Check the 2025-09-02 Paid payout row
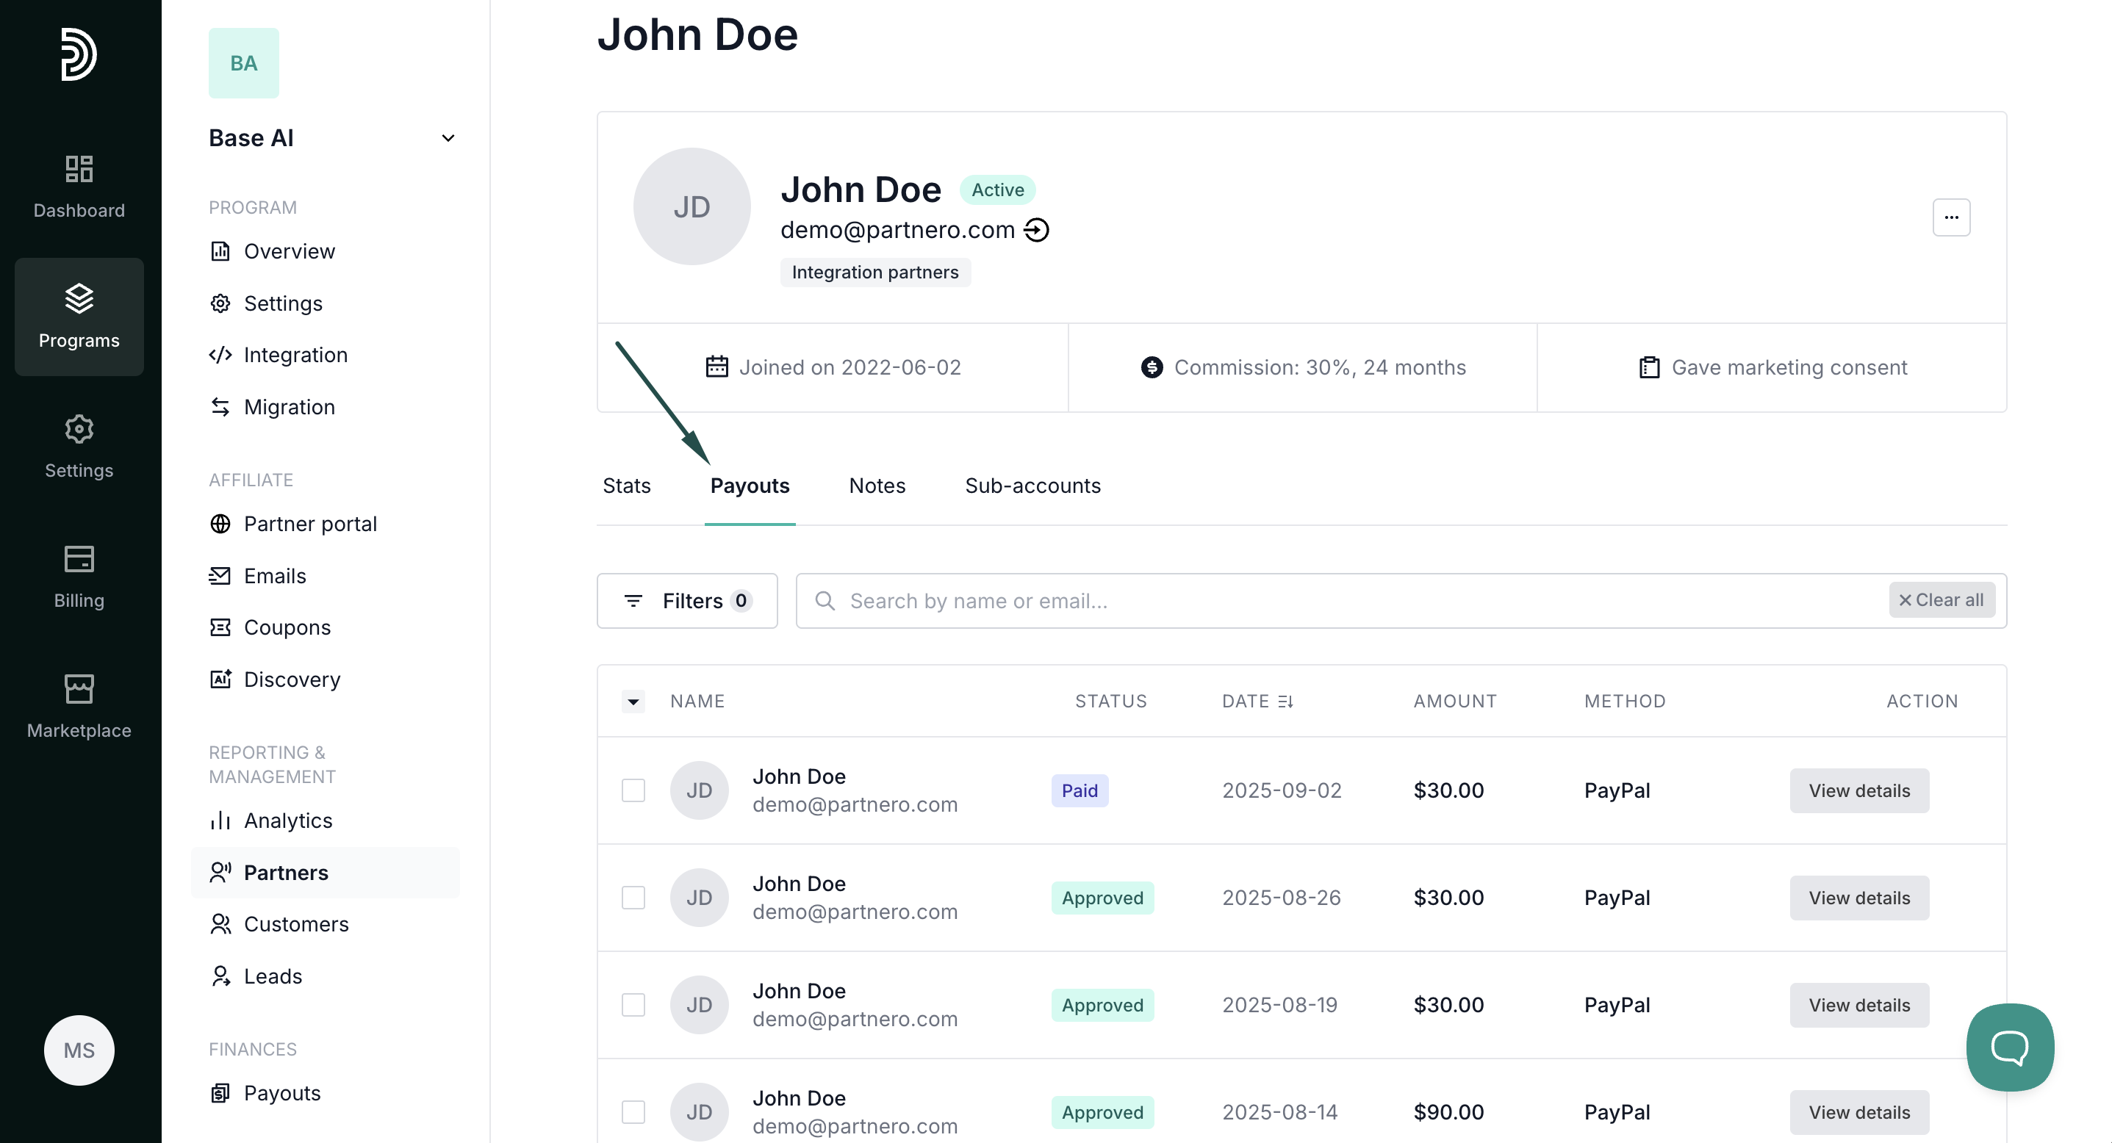This screenshot has height=1143, width=2112. point(633,790)
